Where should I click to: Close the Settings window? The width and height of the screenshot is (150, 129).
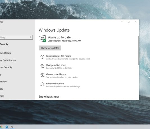[x=135, y=22]
